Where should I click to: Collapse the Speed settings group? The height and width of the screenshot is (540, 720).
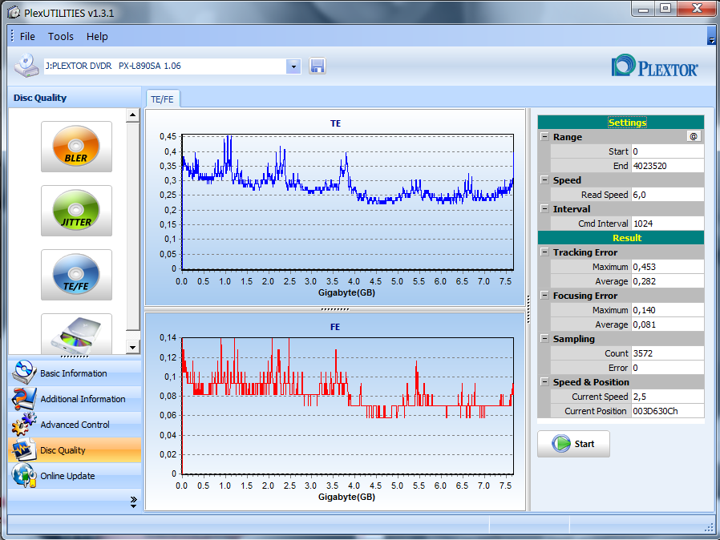pyautogui.click(x=544, y=179)
